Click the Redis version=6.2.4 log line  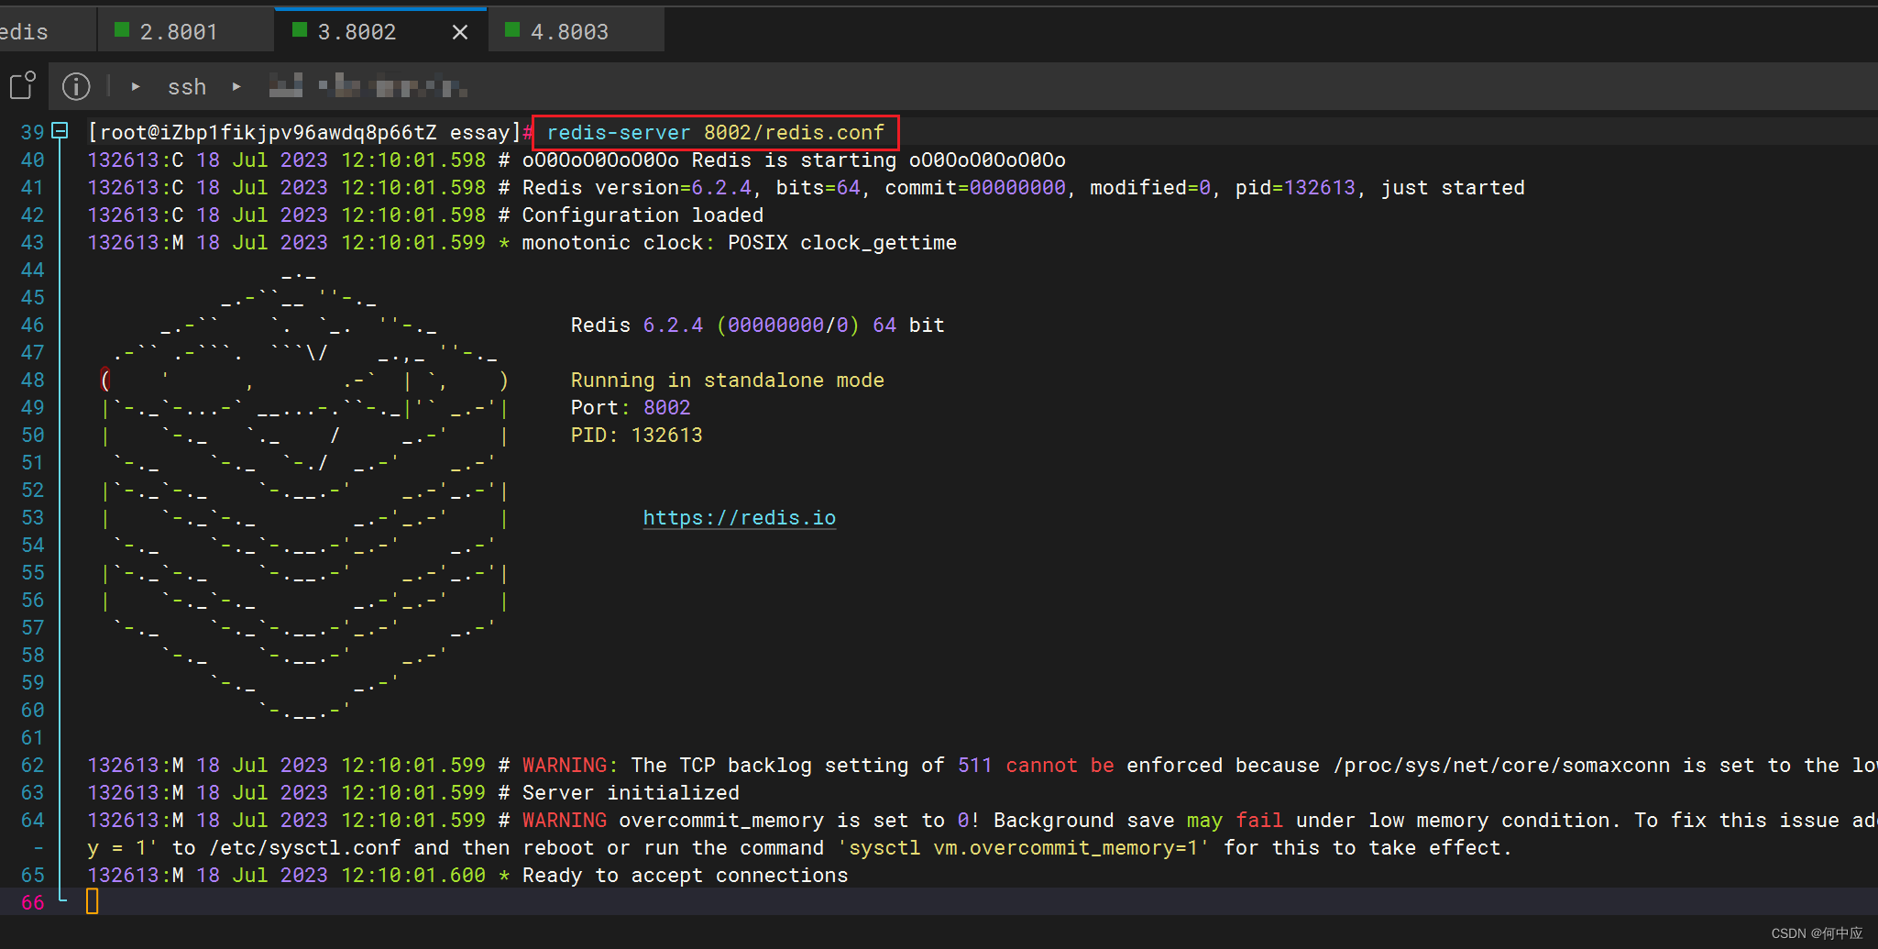click(x=807, y=188)
